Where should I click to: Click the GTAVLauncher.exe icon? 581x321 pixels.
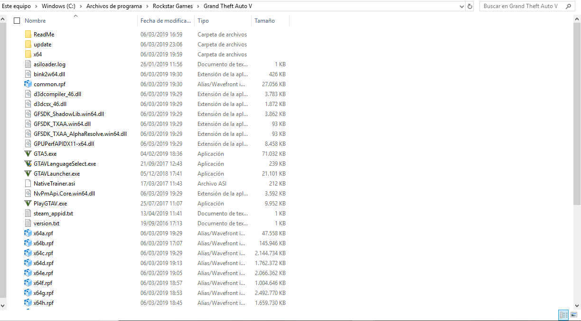pyautogui.click(x=28, y=174)
